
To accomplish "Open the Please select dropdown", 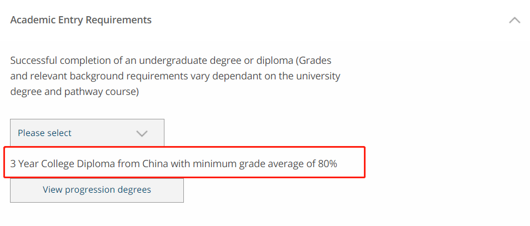I will point(87,133).
